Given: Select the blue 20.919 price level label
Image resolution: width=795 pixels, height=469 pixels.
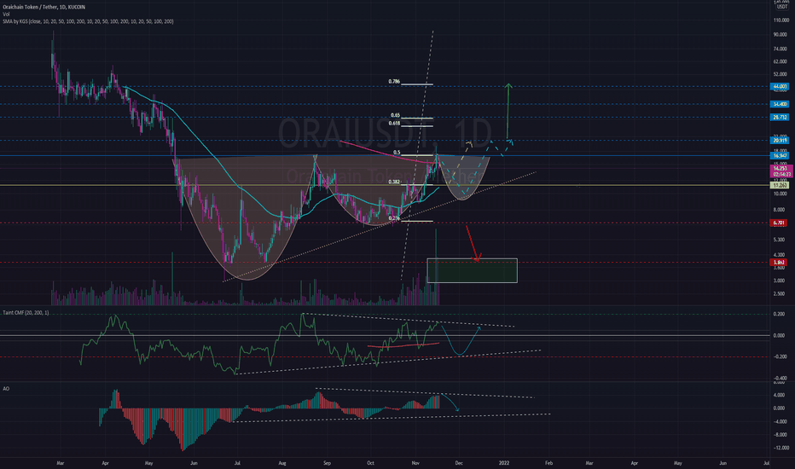Looking at the screenshot, I should (x=780, y=141).
